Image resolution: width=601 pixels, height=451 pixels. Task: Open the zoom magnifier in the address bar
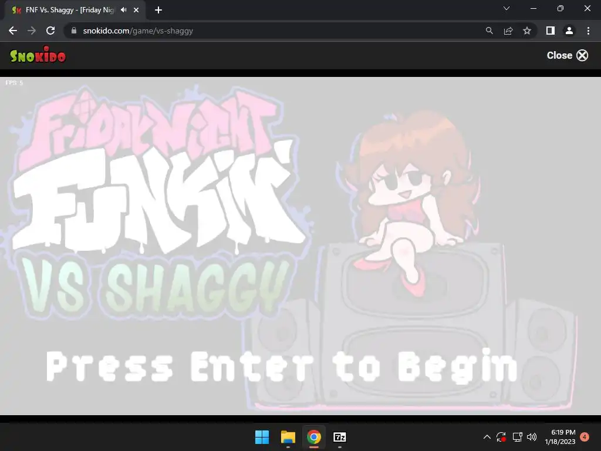[x=489, y=31]
